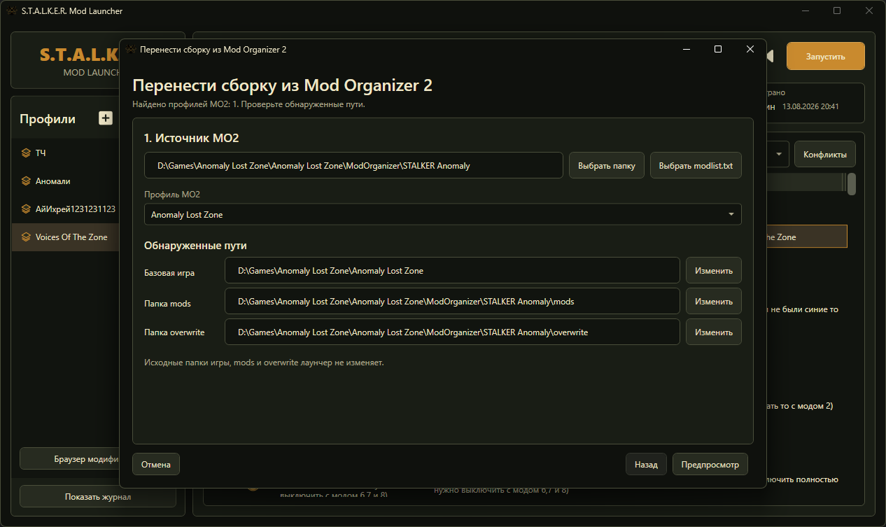
Task: Click the Назад button
Action: [x=646, y=464]
